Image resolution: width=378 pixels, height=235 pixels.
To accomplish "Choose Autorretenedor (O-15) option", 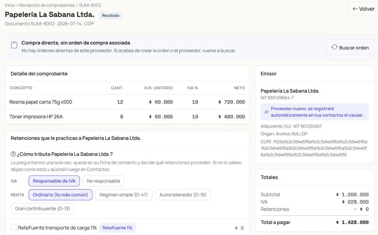I will 183,195.
